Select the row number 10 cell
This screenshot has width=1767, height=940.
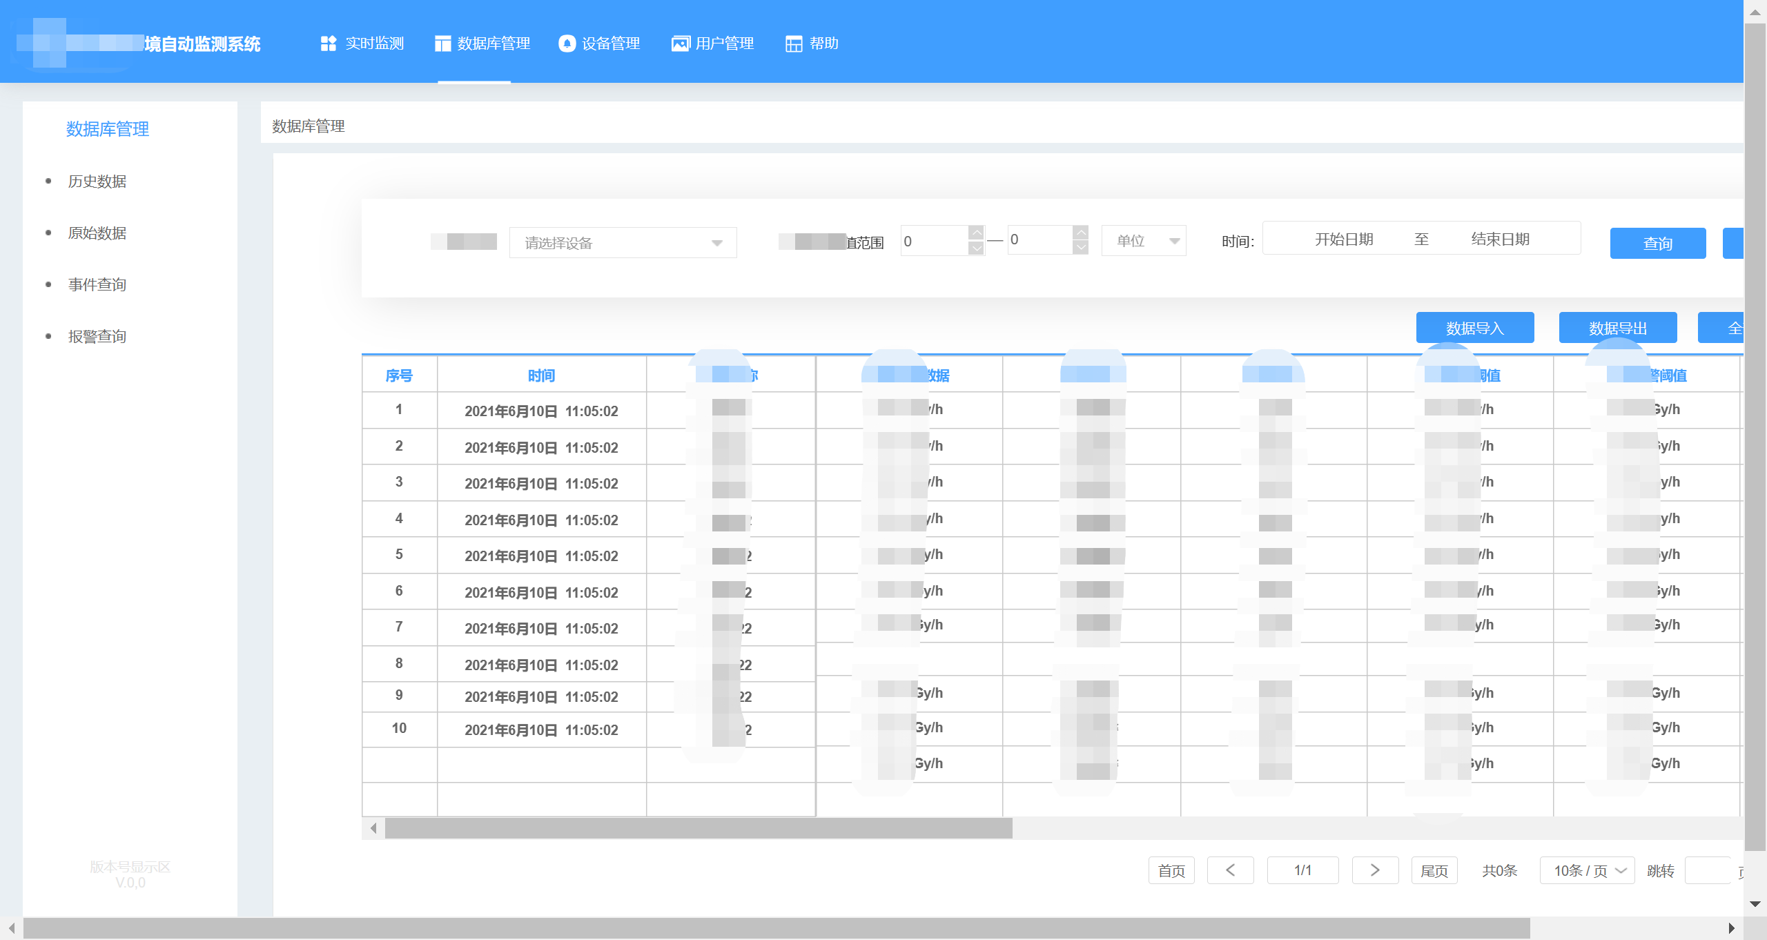coord(399,729)
